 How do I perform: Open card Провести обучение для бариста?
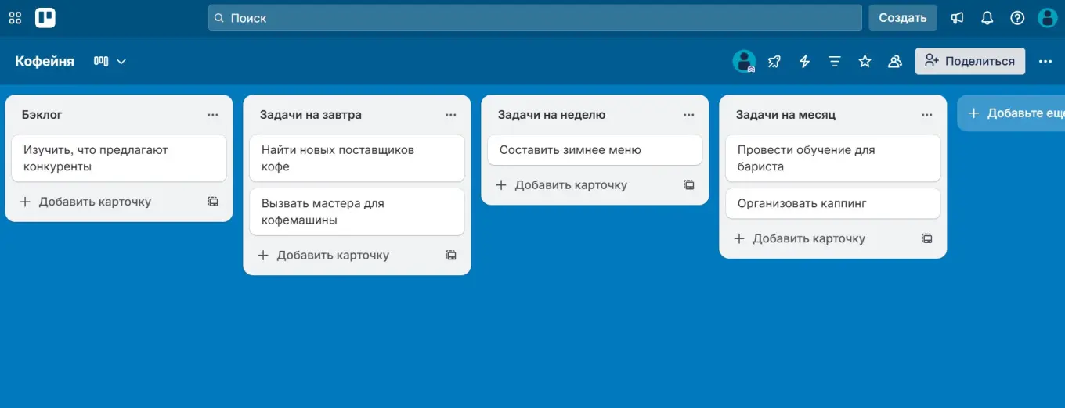pos(833,158)
